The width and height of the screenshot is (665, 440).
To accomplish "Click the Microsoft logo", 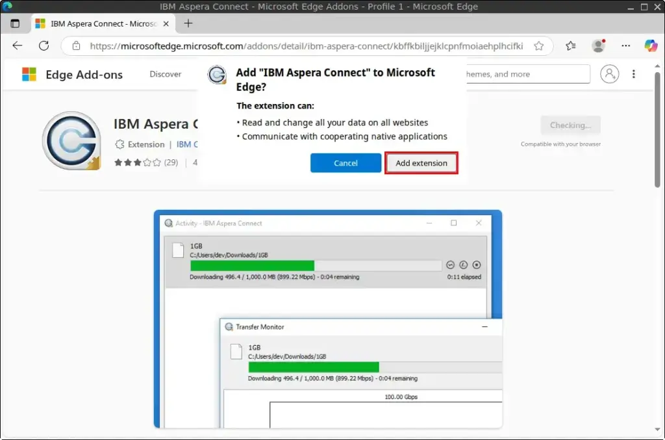I will tap(29, 74).
